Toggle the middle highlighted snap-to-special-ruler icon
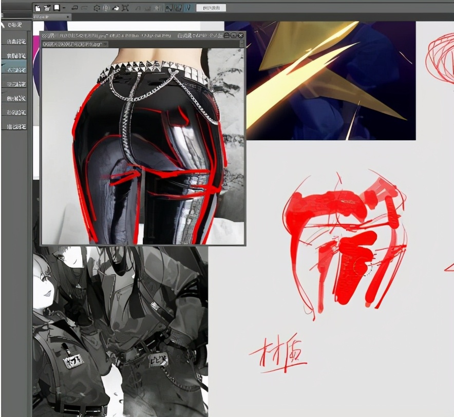This screenshot has width=454, height=417. point(179,8)
